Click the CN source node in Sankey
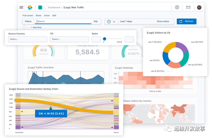Screen dimensions: 212x138 [116, 101]
